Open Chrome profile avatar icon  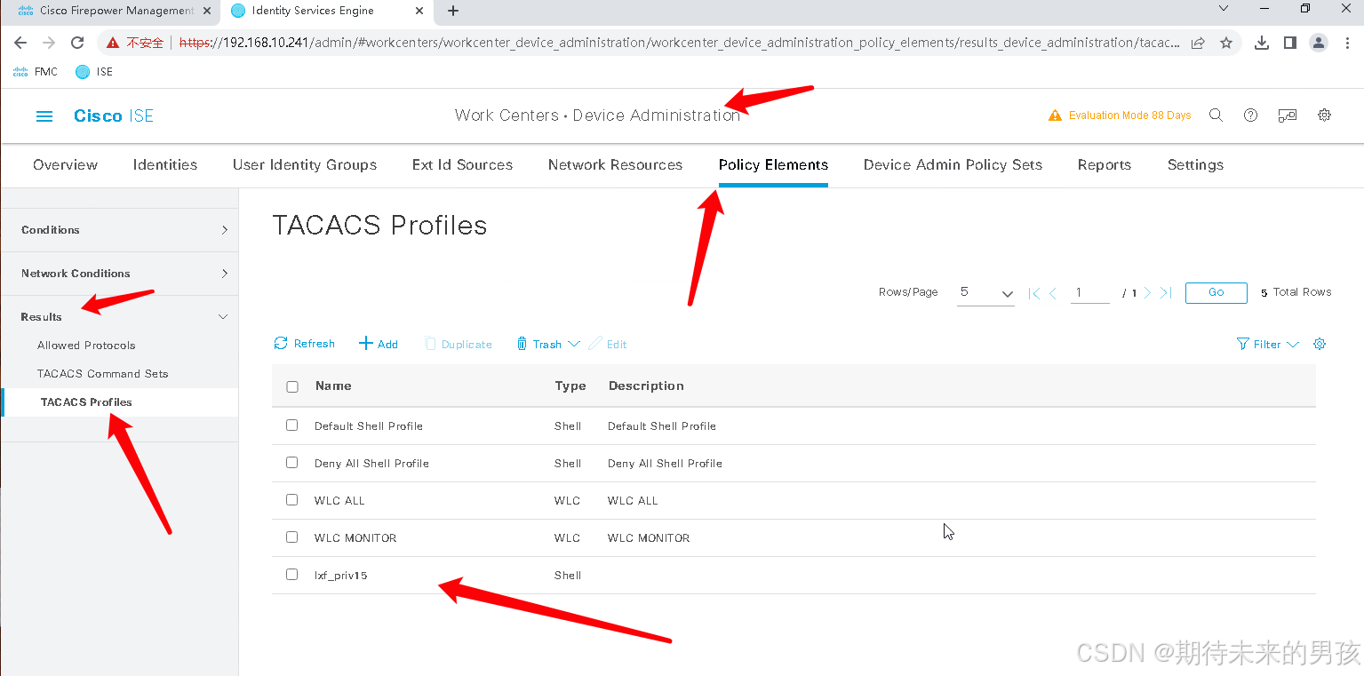1319,43
